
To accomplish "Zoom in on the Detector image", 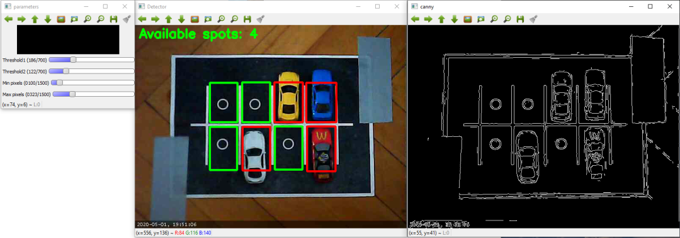I will click(221, 19).
